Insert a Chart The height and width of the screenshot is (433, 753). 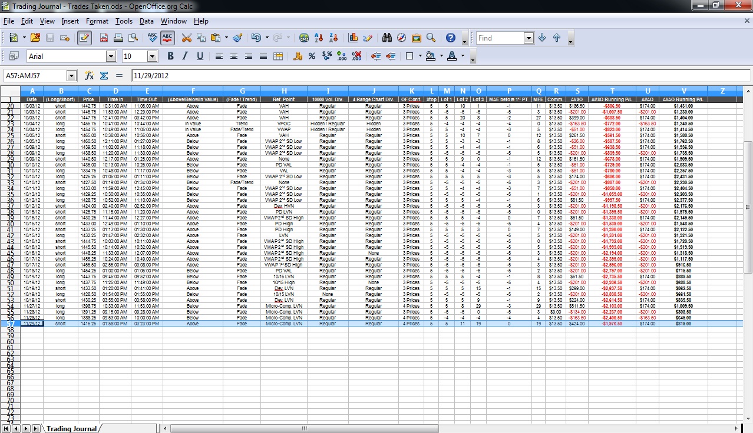point(354,38)
